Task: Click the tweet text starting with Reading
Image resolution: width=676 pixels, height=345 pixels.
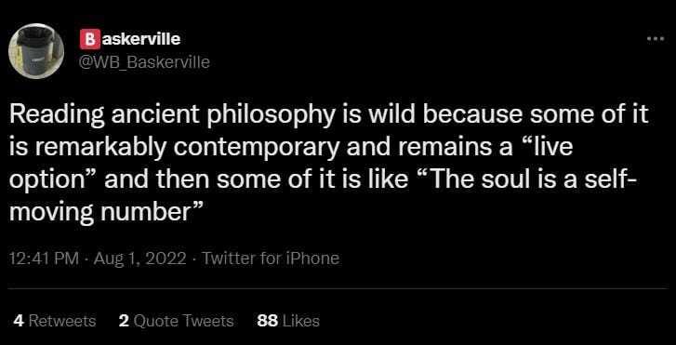Action: pyautogui.click(x=328, y=164)
